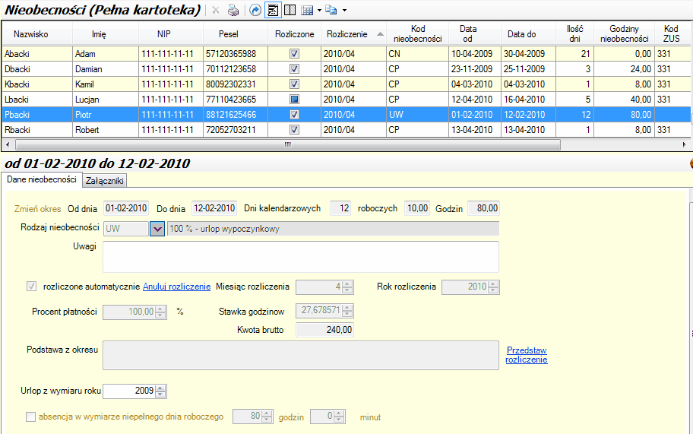Open dropdown arrow next to table grid icon
693x434 pixels.
click(318, 11)
